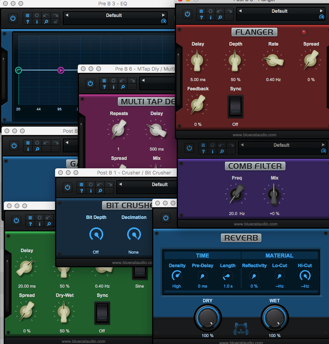
Task: Click the zoom magnifier in Comb Filter toolbar
Action: click(221, 151)
